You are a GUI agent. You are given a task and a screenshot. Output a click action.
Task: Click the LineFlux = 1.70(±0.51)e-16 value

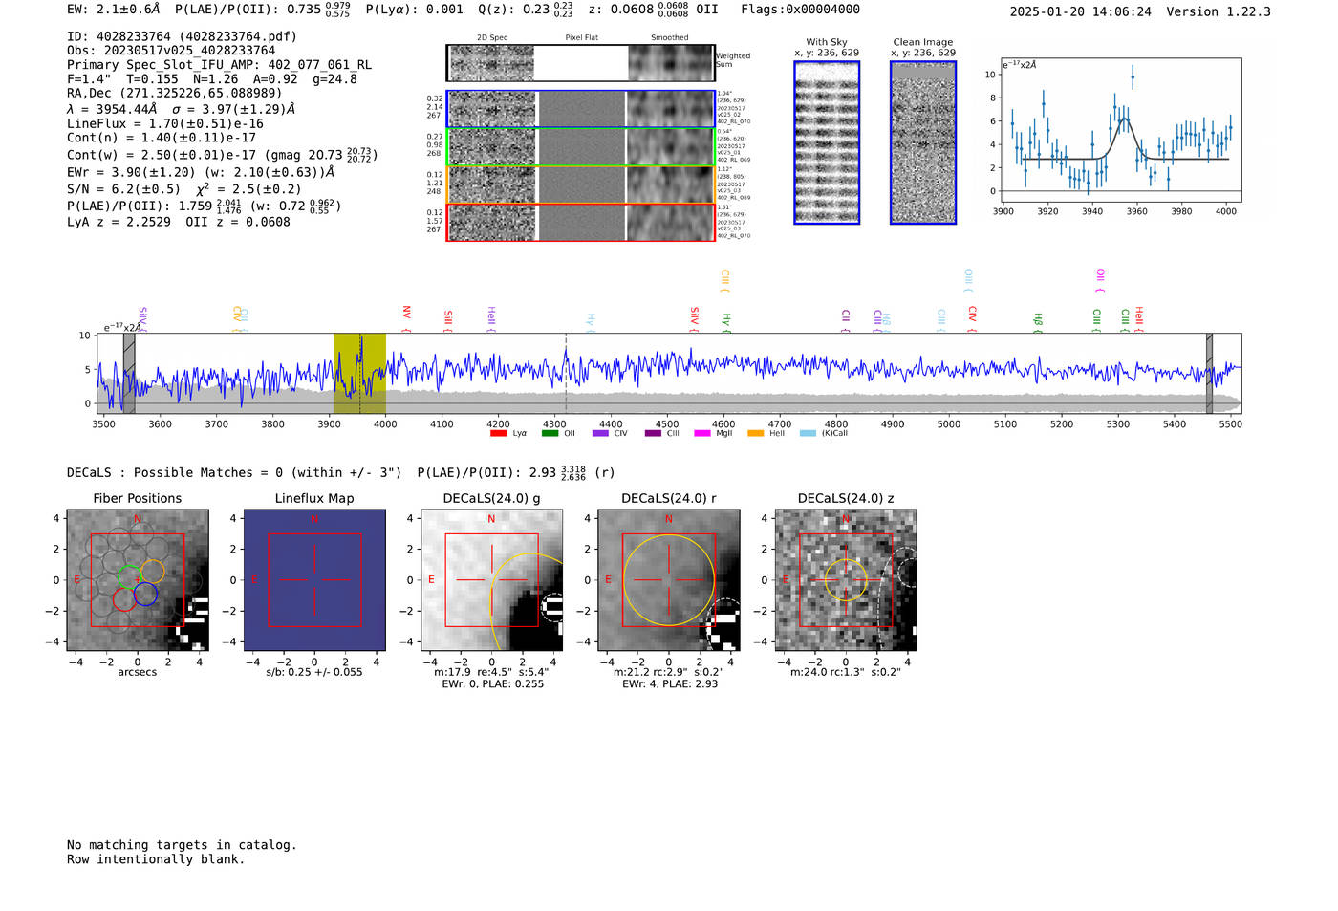[x=165, y=123]
